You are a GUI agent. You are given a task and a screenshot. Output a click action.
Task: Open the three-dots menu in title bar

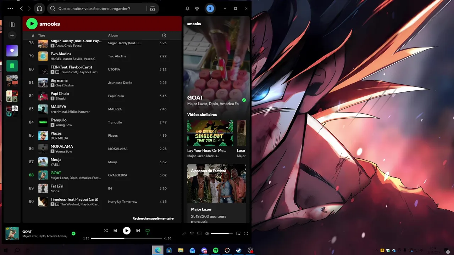click(x=10, y=8)
